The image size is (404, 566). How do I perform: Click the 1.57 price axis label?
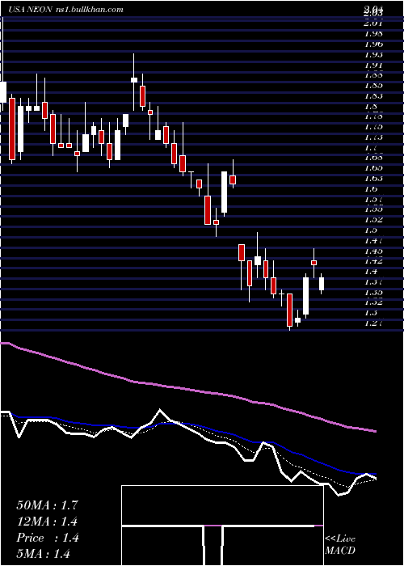point(373,199)
